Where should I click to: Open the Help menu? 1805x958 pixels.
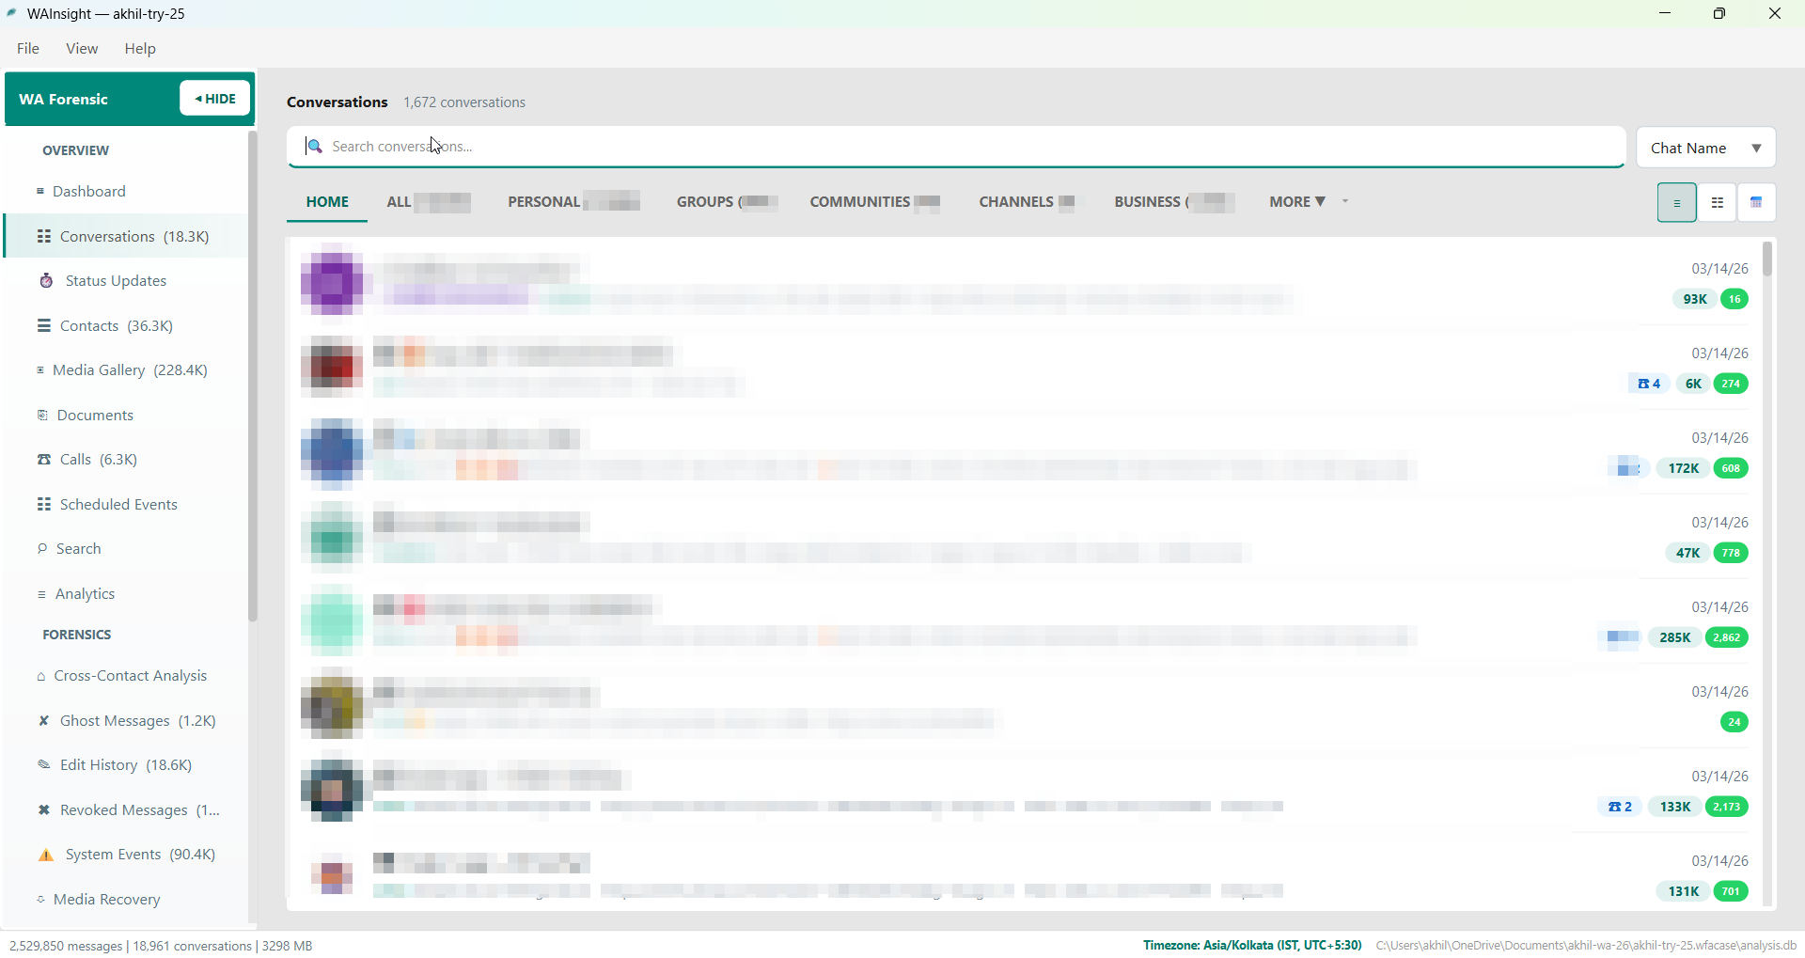[x=140, y=48]
